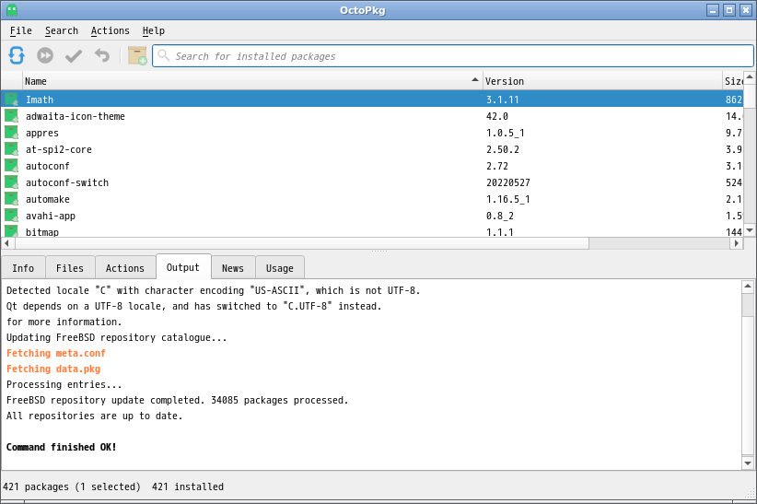Select the avahi-app package name
757x504 pixels.
pyautogui.click(x=51, y=216)
